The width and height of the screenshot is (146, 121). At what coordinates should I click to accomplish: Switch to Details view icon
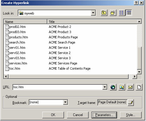(129, 13)
